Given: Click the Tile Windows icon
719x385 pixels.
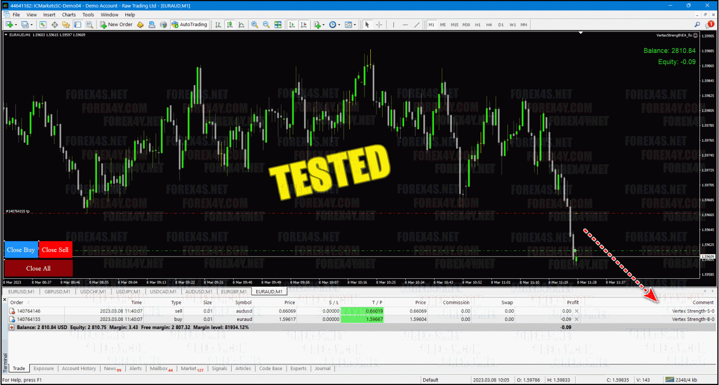Looking at the screenshot, I should coord(278,24).
